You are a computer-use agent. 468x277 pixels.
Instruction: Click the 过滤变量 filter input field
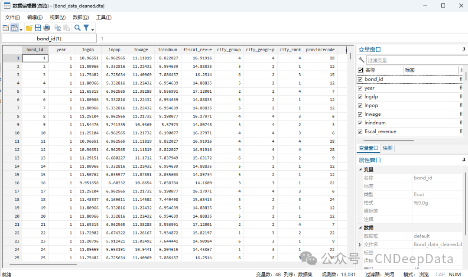(417, 60)
